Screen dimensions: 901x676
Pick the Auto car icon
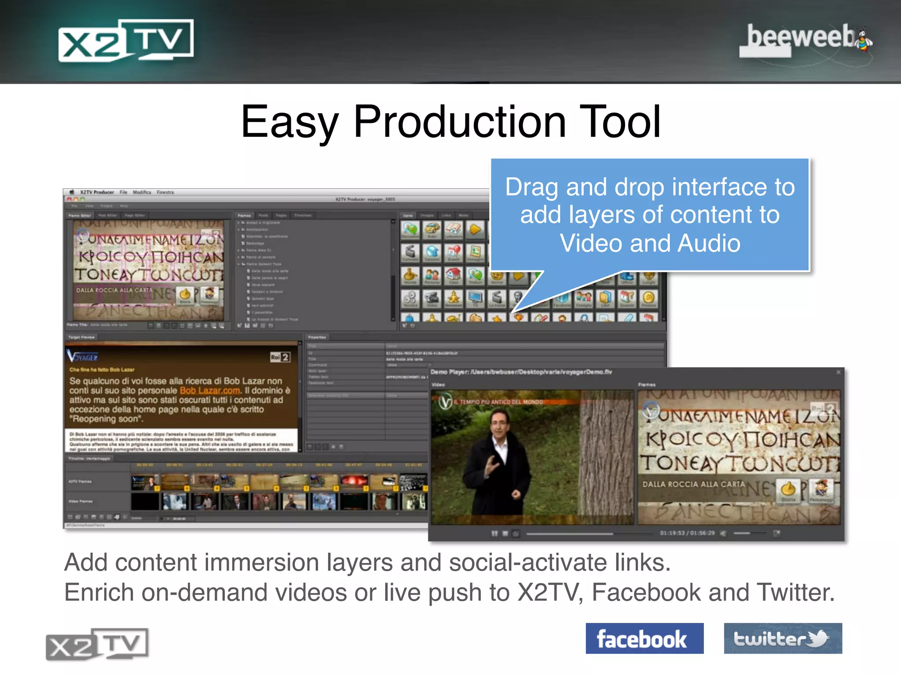point(432,230)
